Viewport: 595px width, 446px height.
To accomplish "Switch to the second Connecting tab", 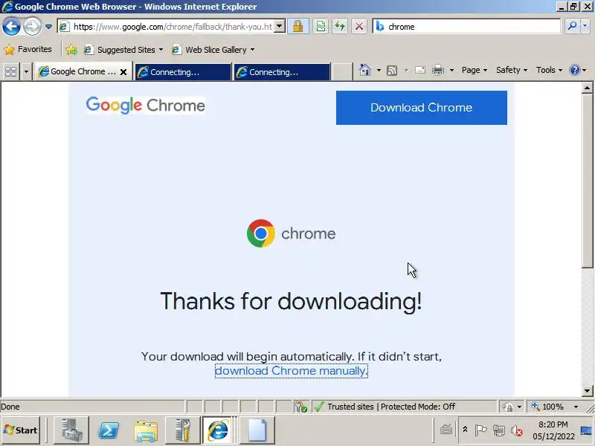I will pos(282,71).
